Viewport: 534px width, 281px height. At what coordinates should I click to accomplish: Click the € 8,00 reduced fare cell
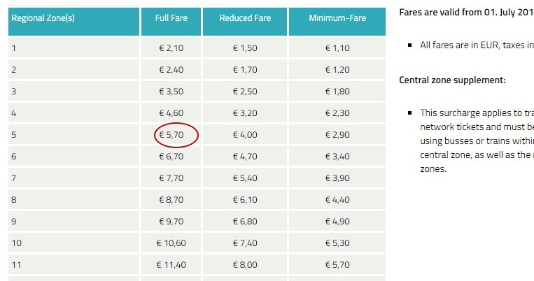click(x=245, y=265)
